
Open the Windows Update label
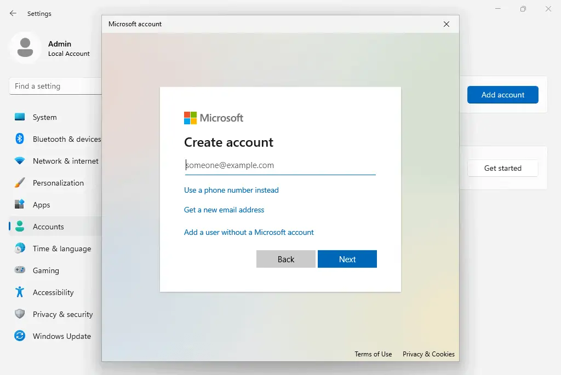pyautogui.click(x=62, y=336)
